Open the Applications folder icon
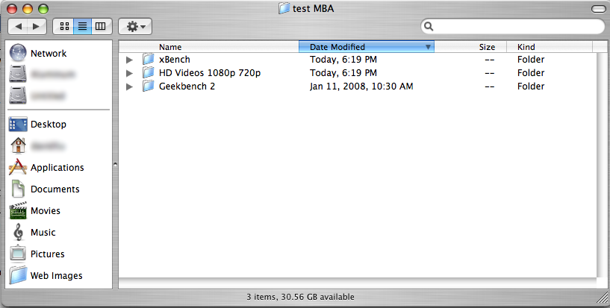This screenshot has width=610, height=308. [x=19, y=168]
